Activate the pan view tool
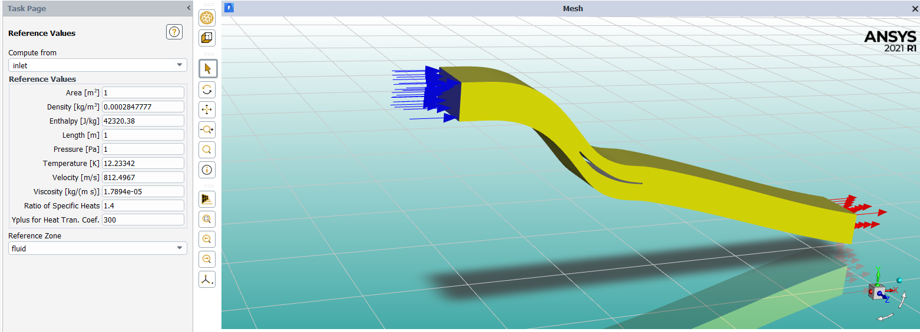Image resolution: width=920 pixels, height=332 pixels. click(207, 109)
